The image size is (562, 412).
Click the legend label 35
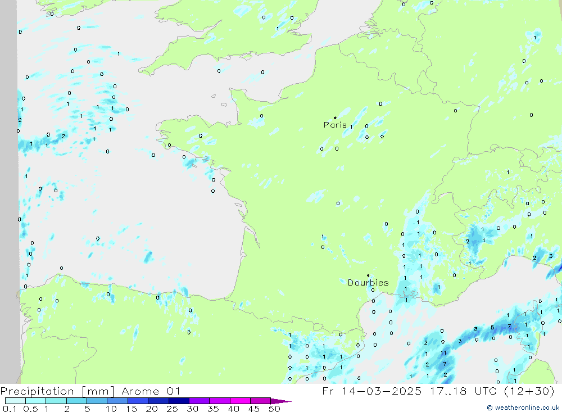[213, 409]
